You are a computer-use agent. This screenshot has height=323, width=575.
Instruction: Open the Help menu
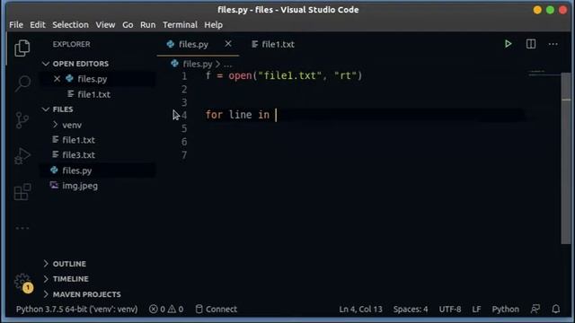(x=214, y=24)
